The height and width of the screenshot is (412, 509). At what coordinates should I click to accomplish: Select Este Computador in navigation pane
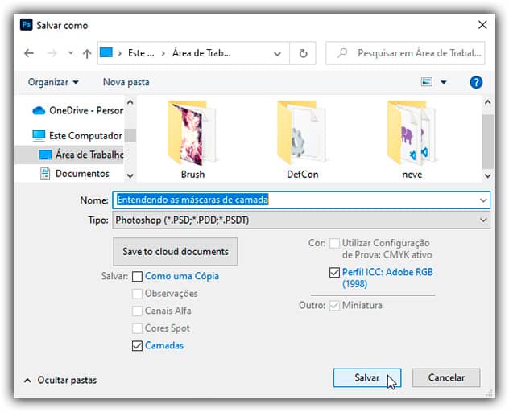[x=85, y=136]
